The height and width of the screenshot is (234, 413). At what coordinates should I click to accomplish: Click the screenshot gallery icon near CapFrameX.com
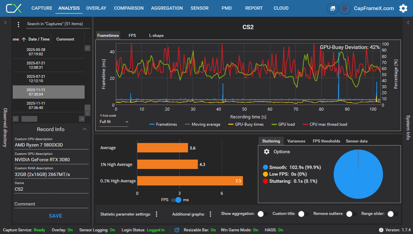point(333,8)
